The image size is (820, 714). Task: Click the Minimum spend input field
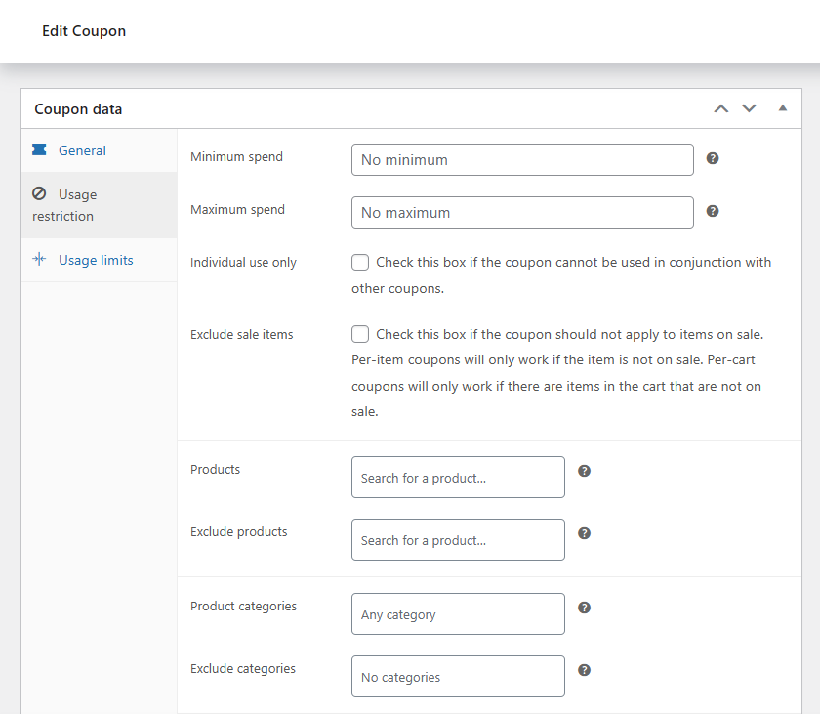pyautogui.click(x=522, y=159)
